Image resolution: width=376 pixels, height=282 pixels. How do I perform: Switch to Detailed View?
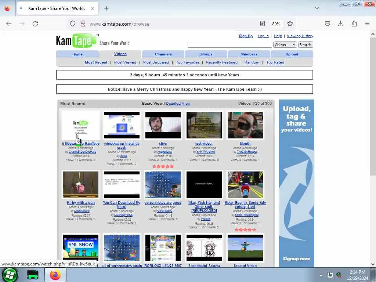click(178, 104)
